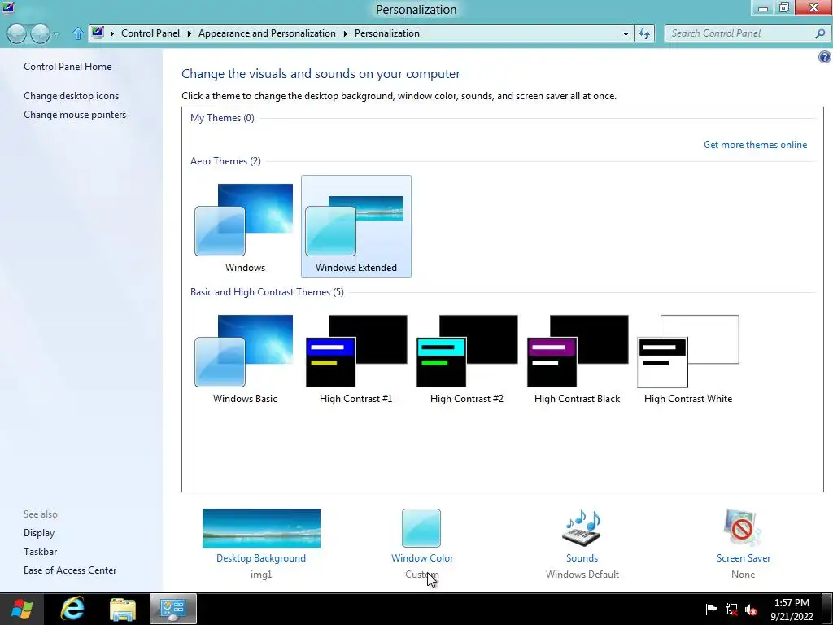Click the taskbar clock showing 1:57 PM
The image size is (833, 625).
coord(792,610)
